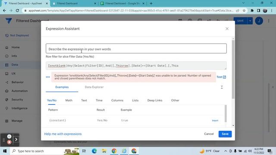This screenshot has height=155, width=276.
Task: Switch to the second Filtered Dashboard browser tab
Action: coord(74,3)
